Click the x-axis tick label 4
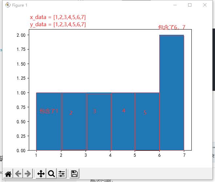Viewport: 215px width, 182px height. (x=110, y=155)
